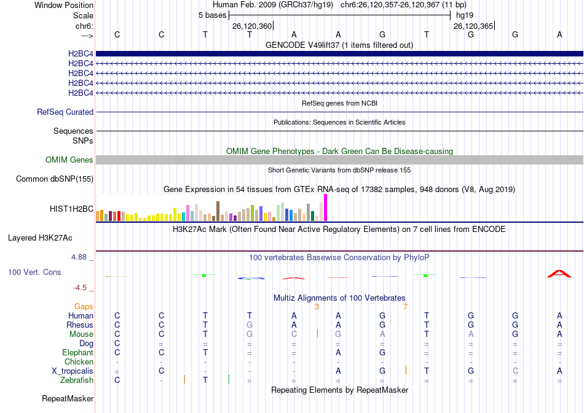Click the orange Gaps row label

pos(84,306)
